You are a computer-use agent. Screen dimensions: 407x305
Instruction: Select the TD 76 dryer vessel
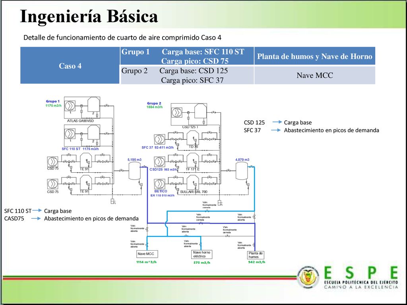pos(193,138)
